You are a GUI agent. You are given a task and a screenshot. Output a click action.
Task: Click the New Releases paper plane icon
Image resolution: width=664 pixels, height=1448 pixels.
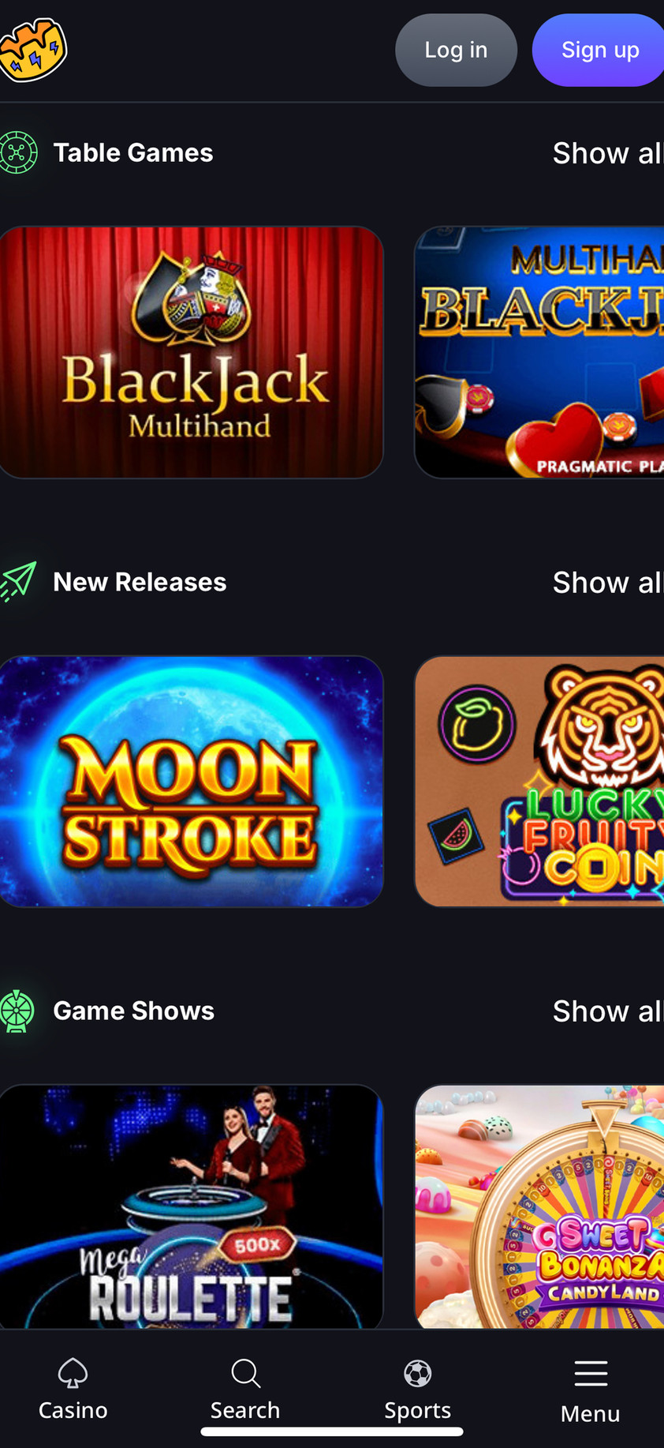18,582
